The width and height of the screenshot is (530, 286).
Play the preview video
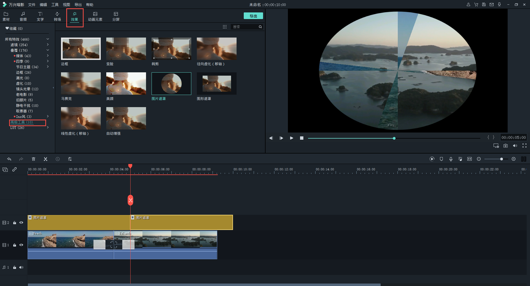(291, 138)
